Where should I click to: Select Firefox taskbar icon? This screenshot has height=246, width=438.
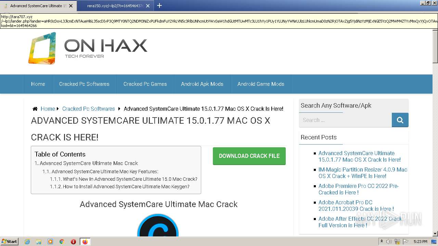85,242
